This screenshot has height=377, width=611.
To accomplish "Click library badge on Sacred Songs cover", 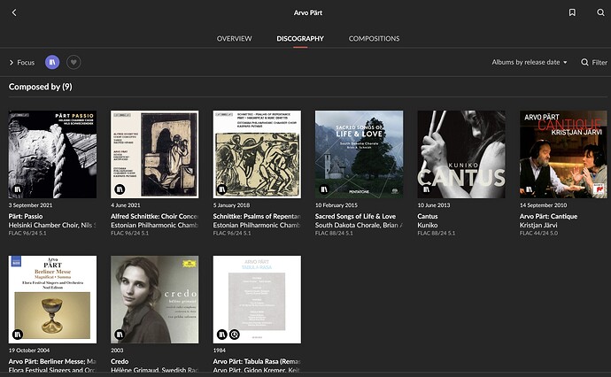I will [325, 189].
